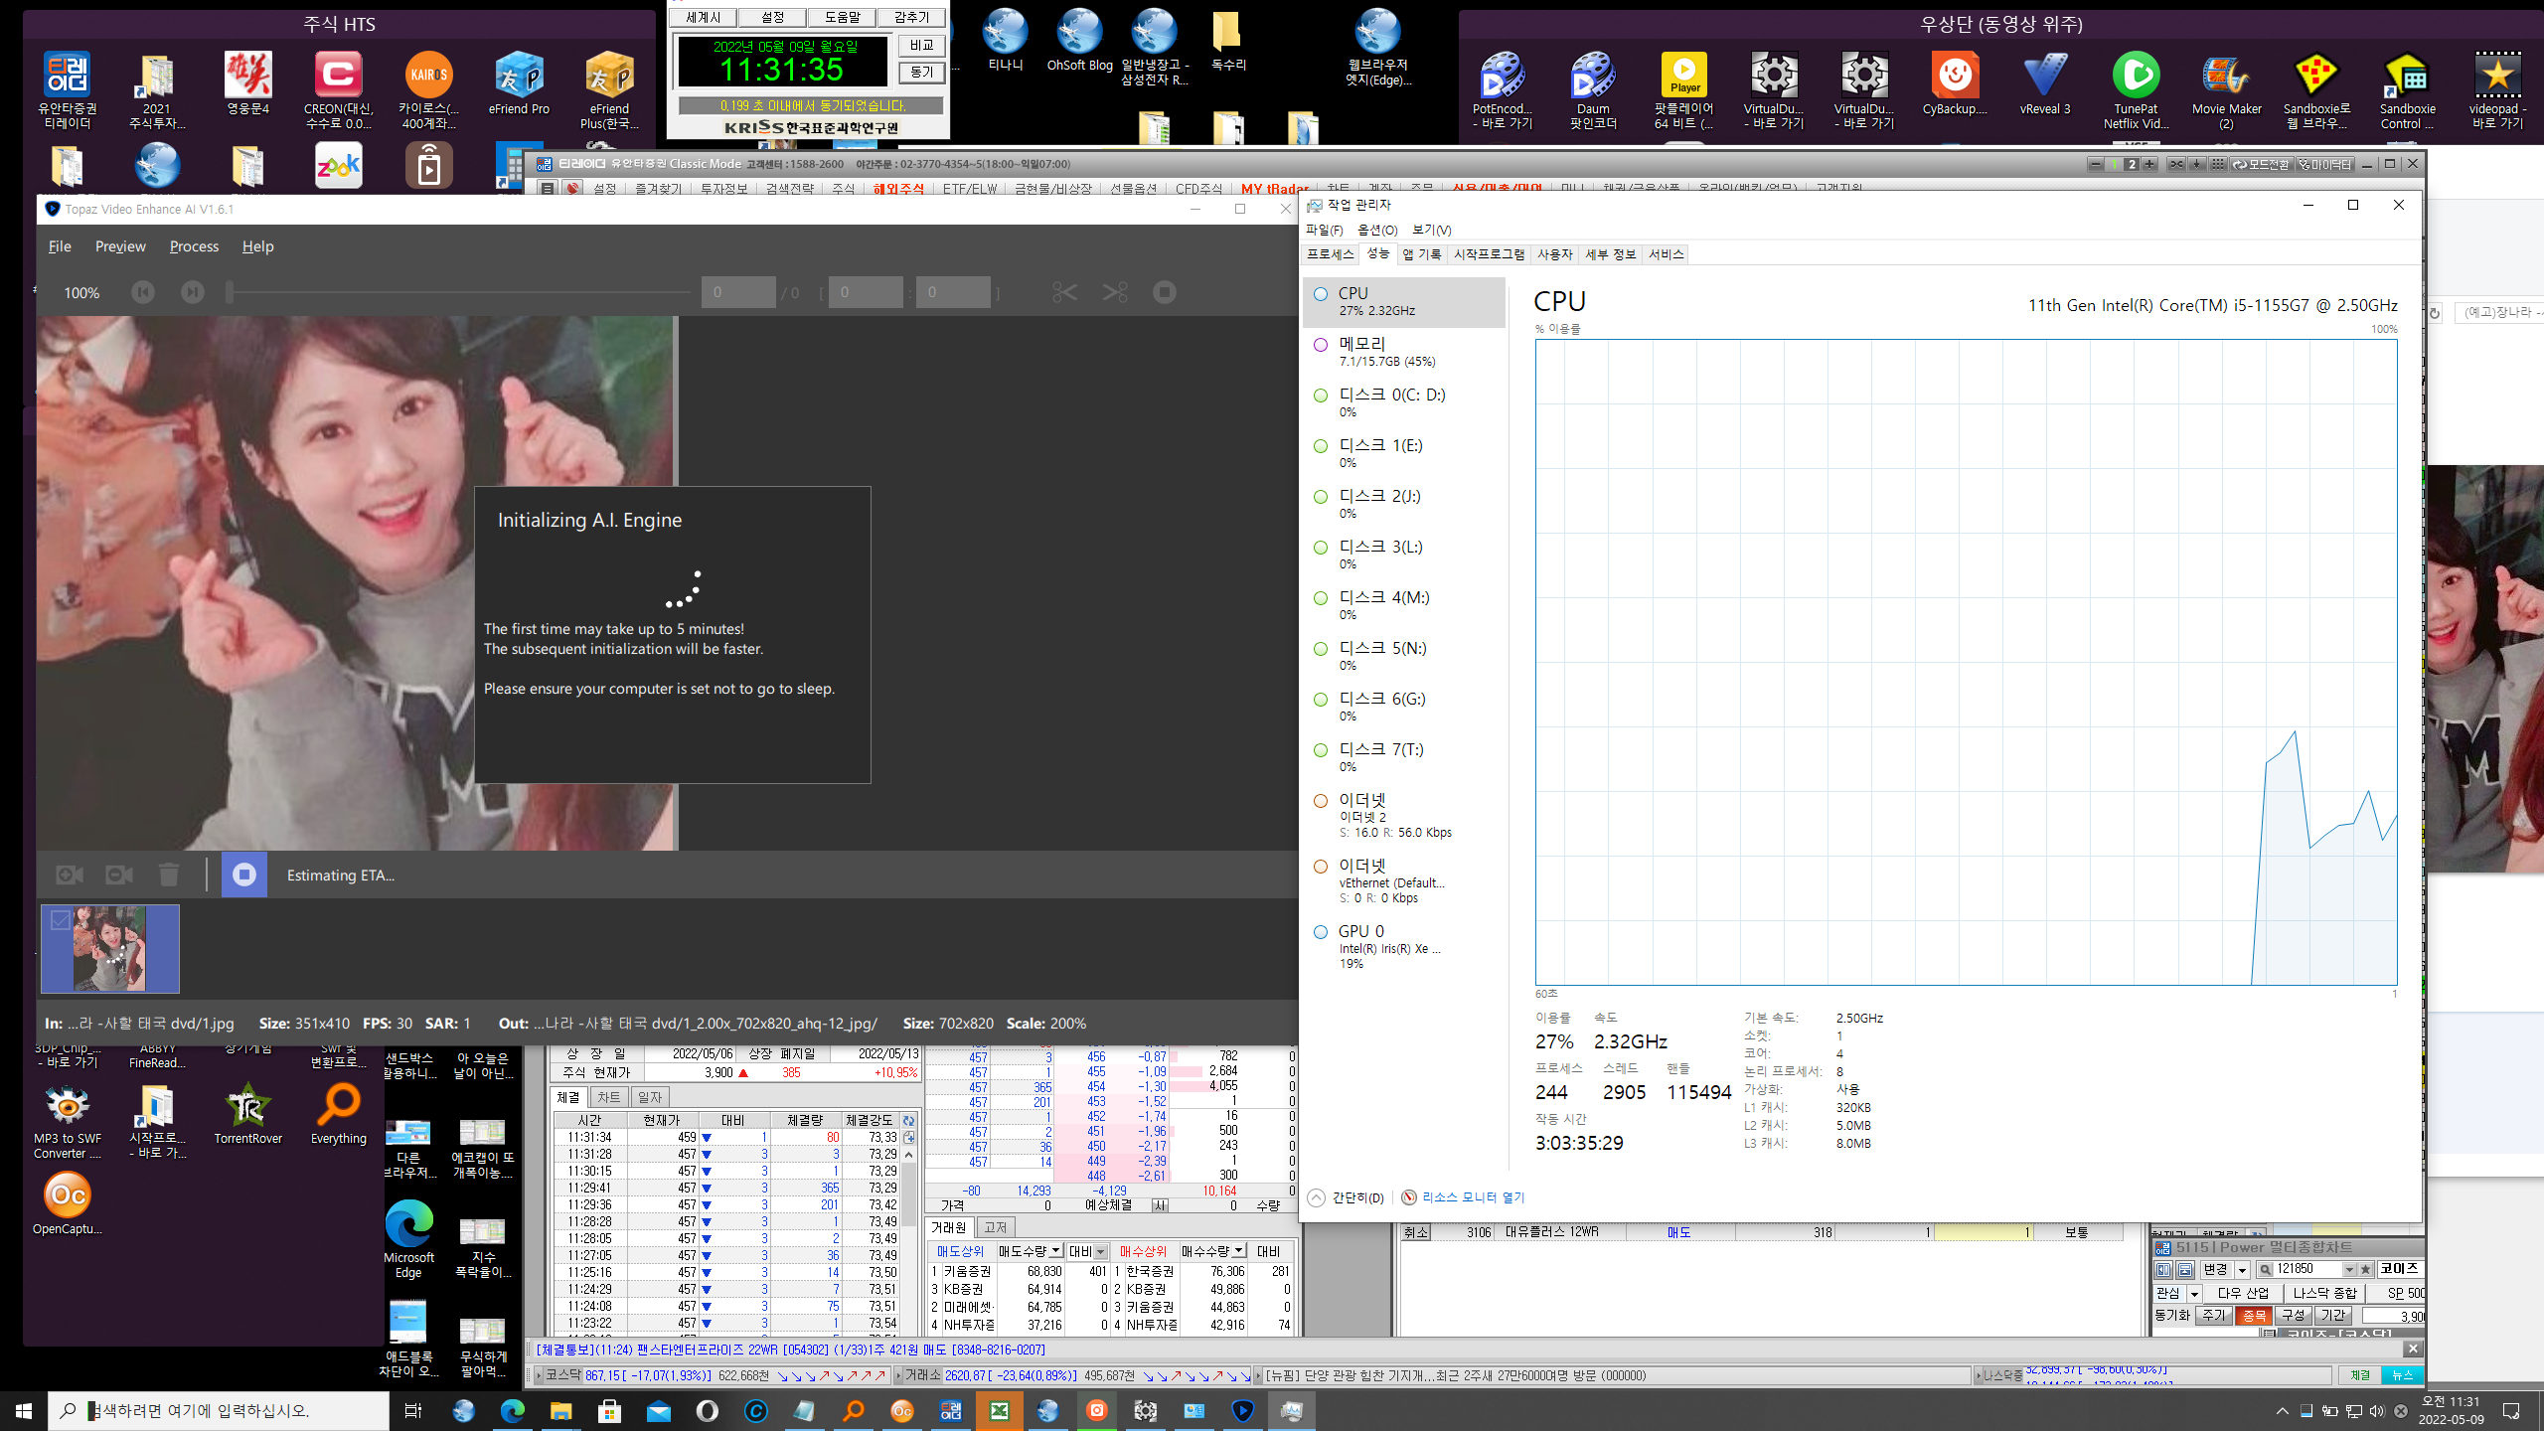Open the Help menu in Topaz
The image size is (2544, 1431).
(x=257, y=246)
